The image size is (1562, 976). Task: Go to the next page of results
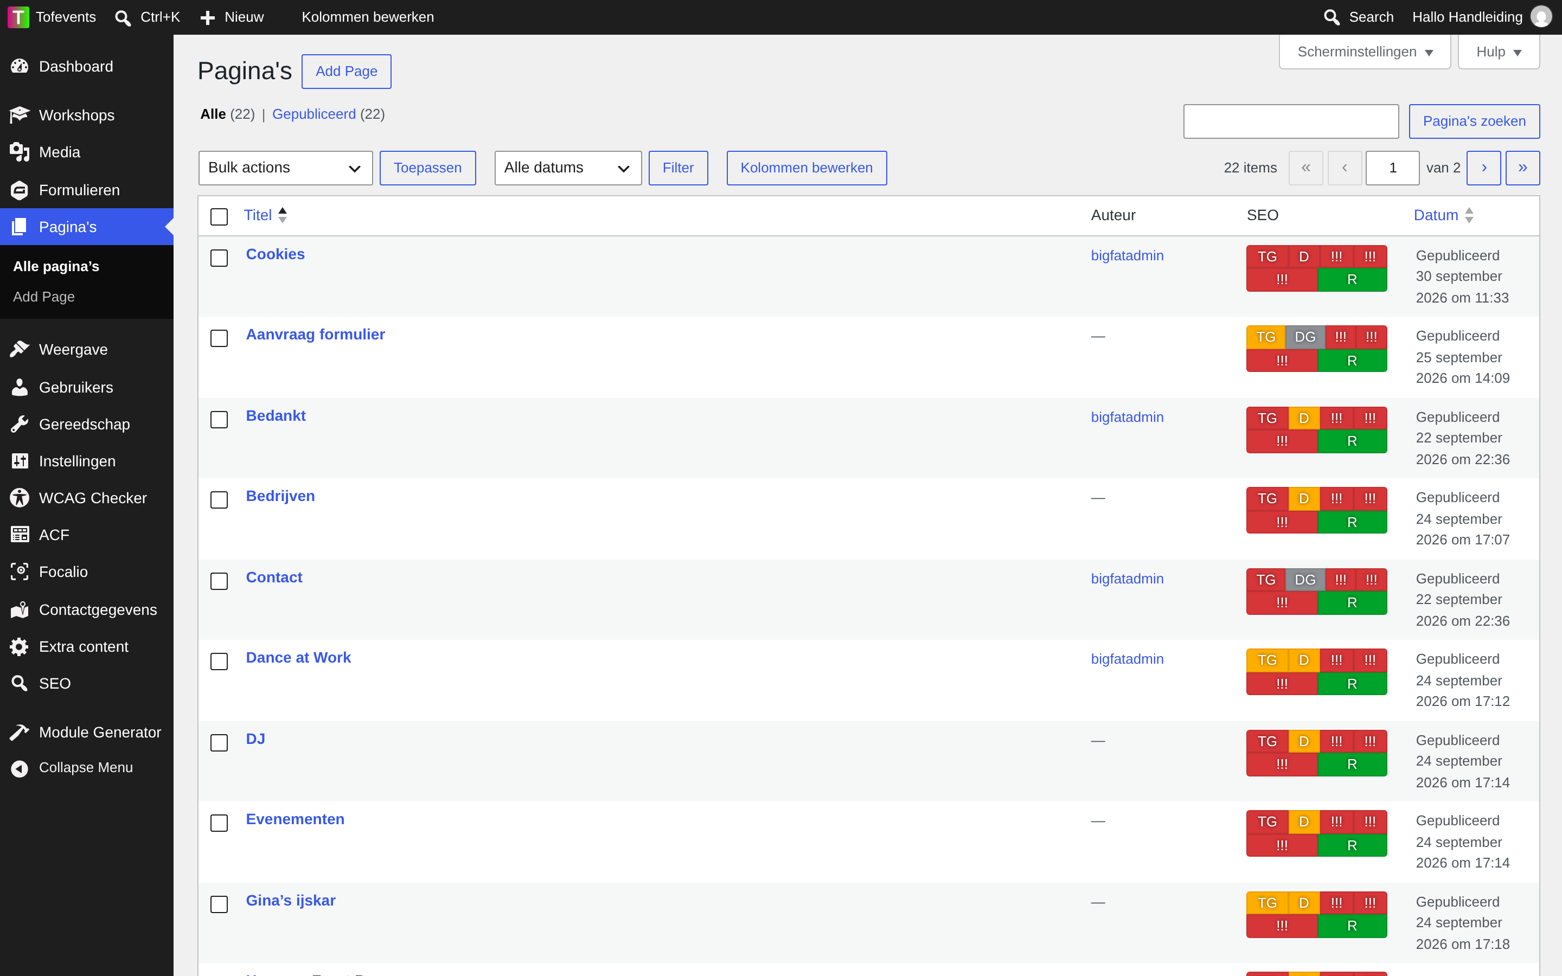pos(1483,168)
